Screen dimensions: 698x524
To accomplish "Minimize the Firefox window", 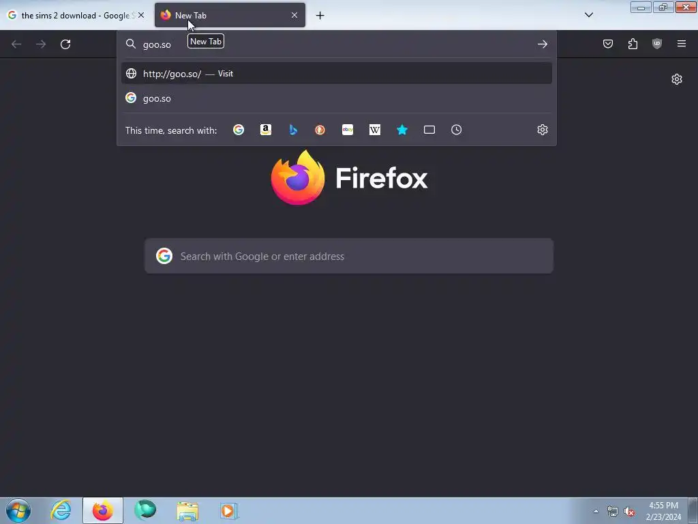I will pyautogui.click(x=641, y=8).
